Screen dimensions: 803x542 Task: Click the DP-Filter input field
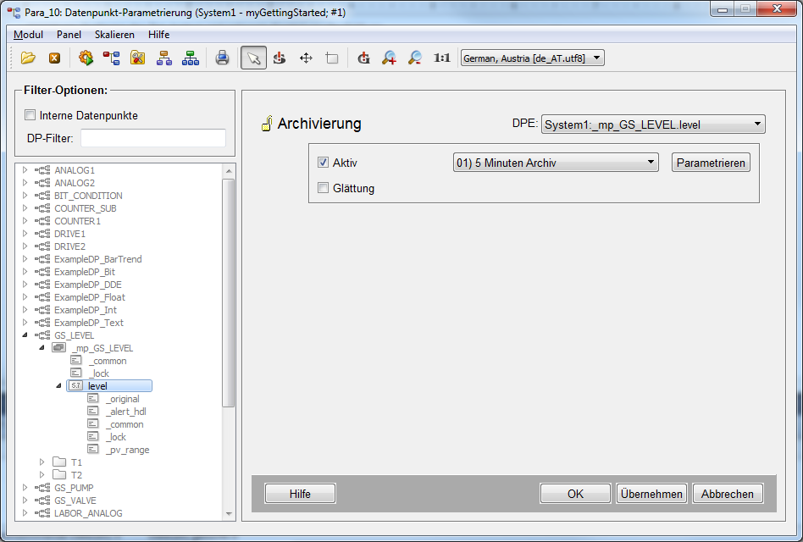point(153,138)
